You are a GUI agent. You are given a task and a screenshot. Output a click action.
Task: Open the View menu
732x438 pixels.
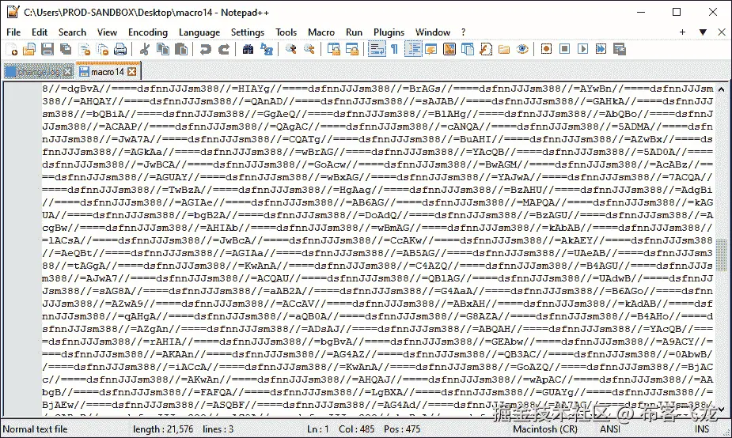click(x=107, y=32)
